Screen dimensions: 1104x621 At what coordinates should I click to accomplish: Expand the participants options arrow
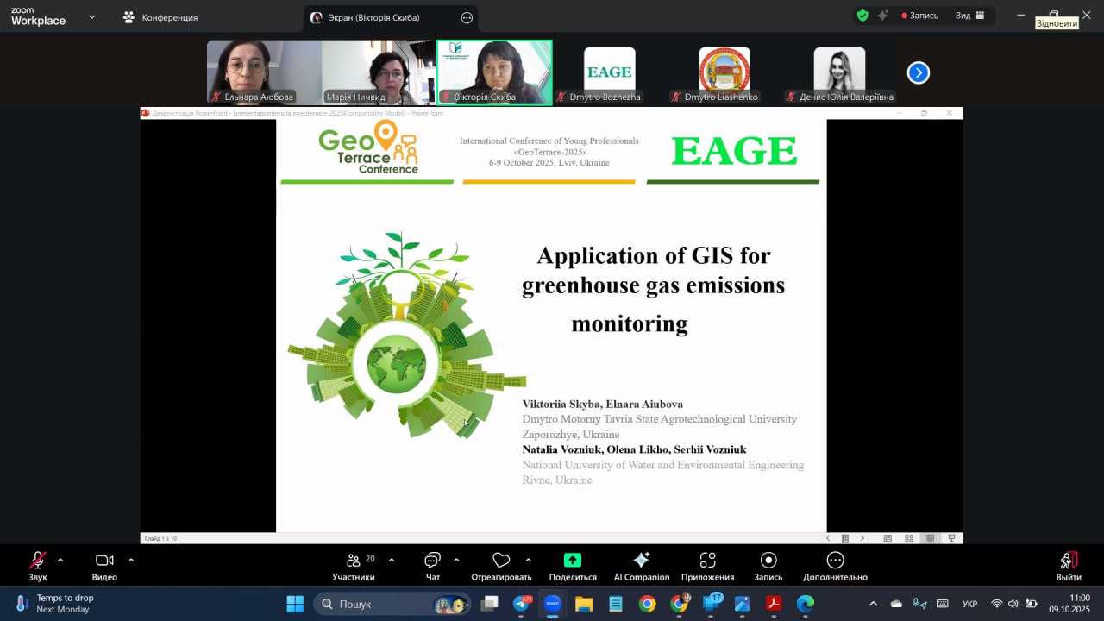click(x=392, y=560)
